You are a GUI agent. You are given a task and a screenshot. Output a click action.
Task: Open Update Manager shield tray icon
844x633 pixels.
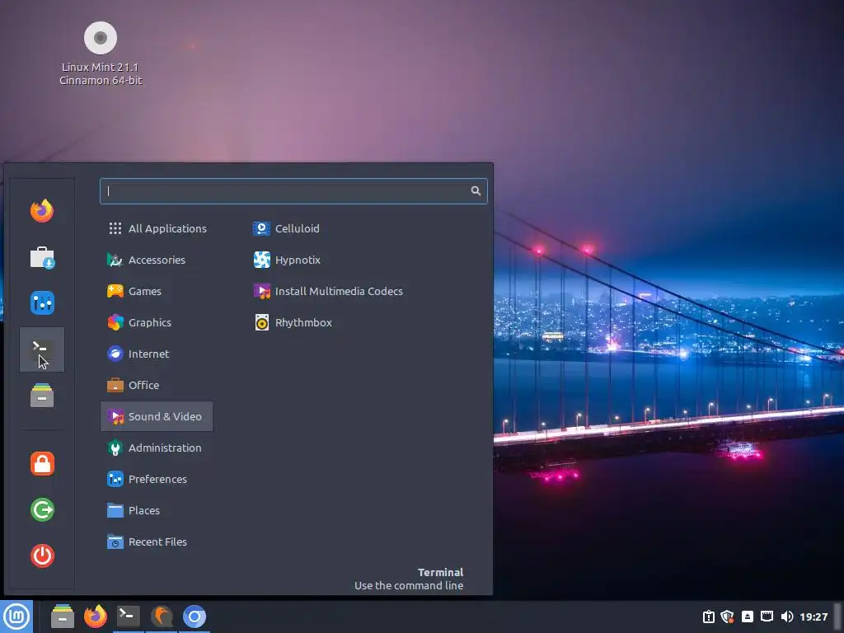pos(727,617)
